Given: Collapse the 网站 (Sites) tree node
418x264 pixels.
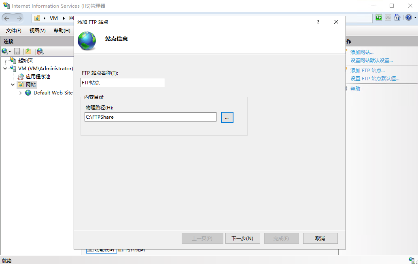Looking at the screenshot, I should [x=13, y=85].
